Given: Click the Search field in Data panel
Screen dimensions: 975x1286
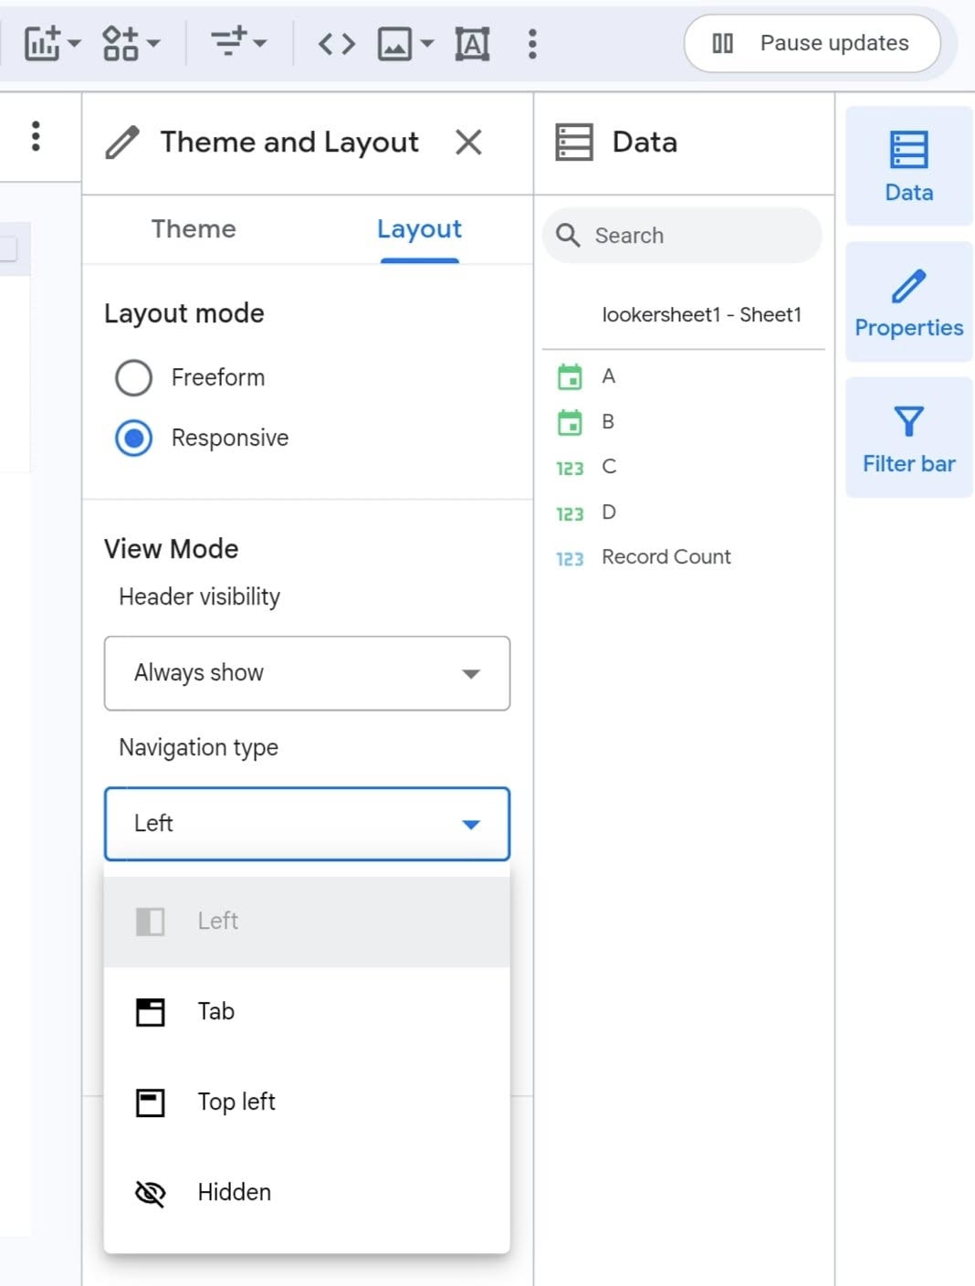Looking at the screenshot, I should click(694, 236).
